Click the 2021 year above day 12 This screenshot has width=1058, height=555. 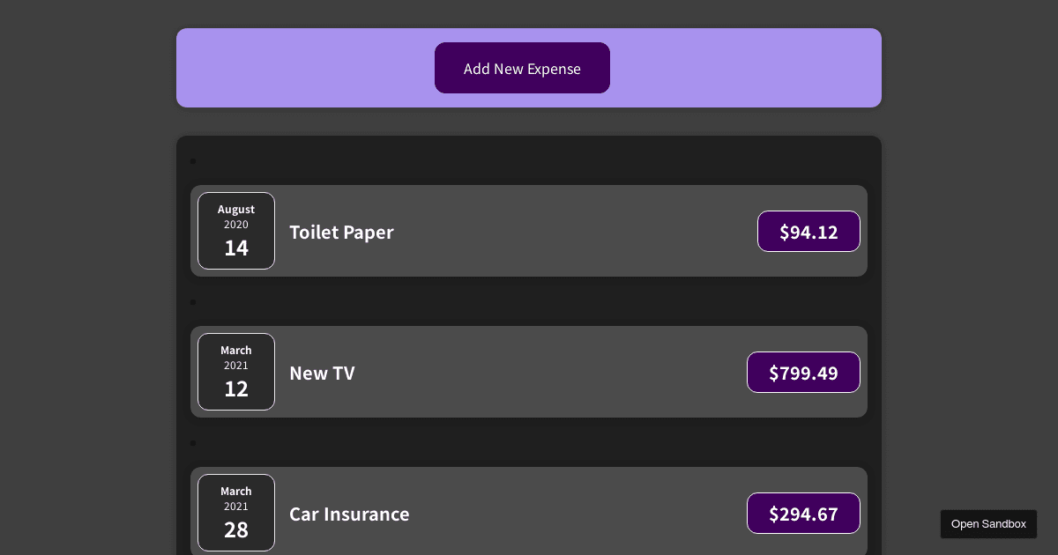tap(236, 366)
